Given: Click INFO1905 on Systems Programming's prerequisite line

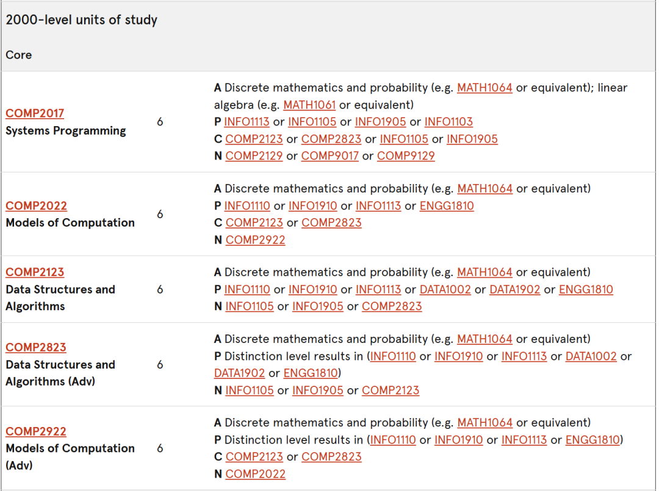Looking at the screenshot, I should coord(380,122).
